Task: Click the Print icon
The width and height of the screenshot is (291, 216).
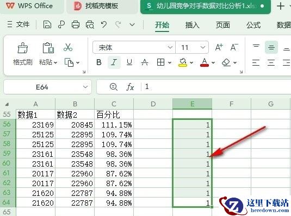Action: coord(76,24)
